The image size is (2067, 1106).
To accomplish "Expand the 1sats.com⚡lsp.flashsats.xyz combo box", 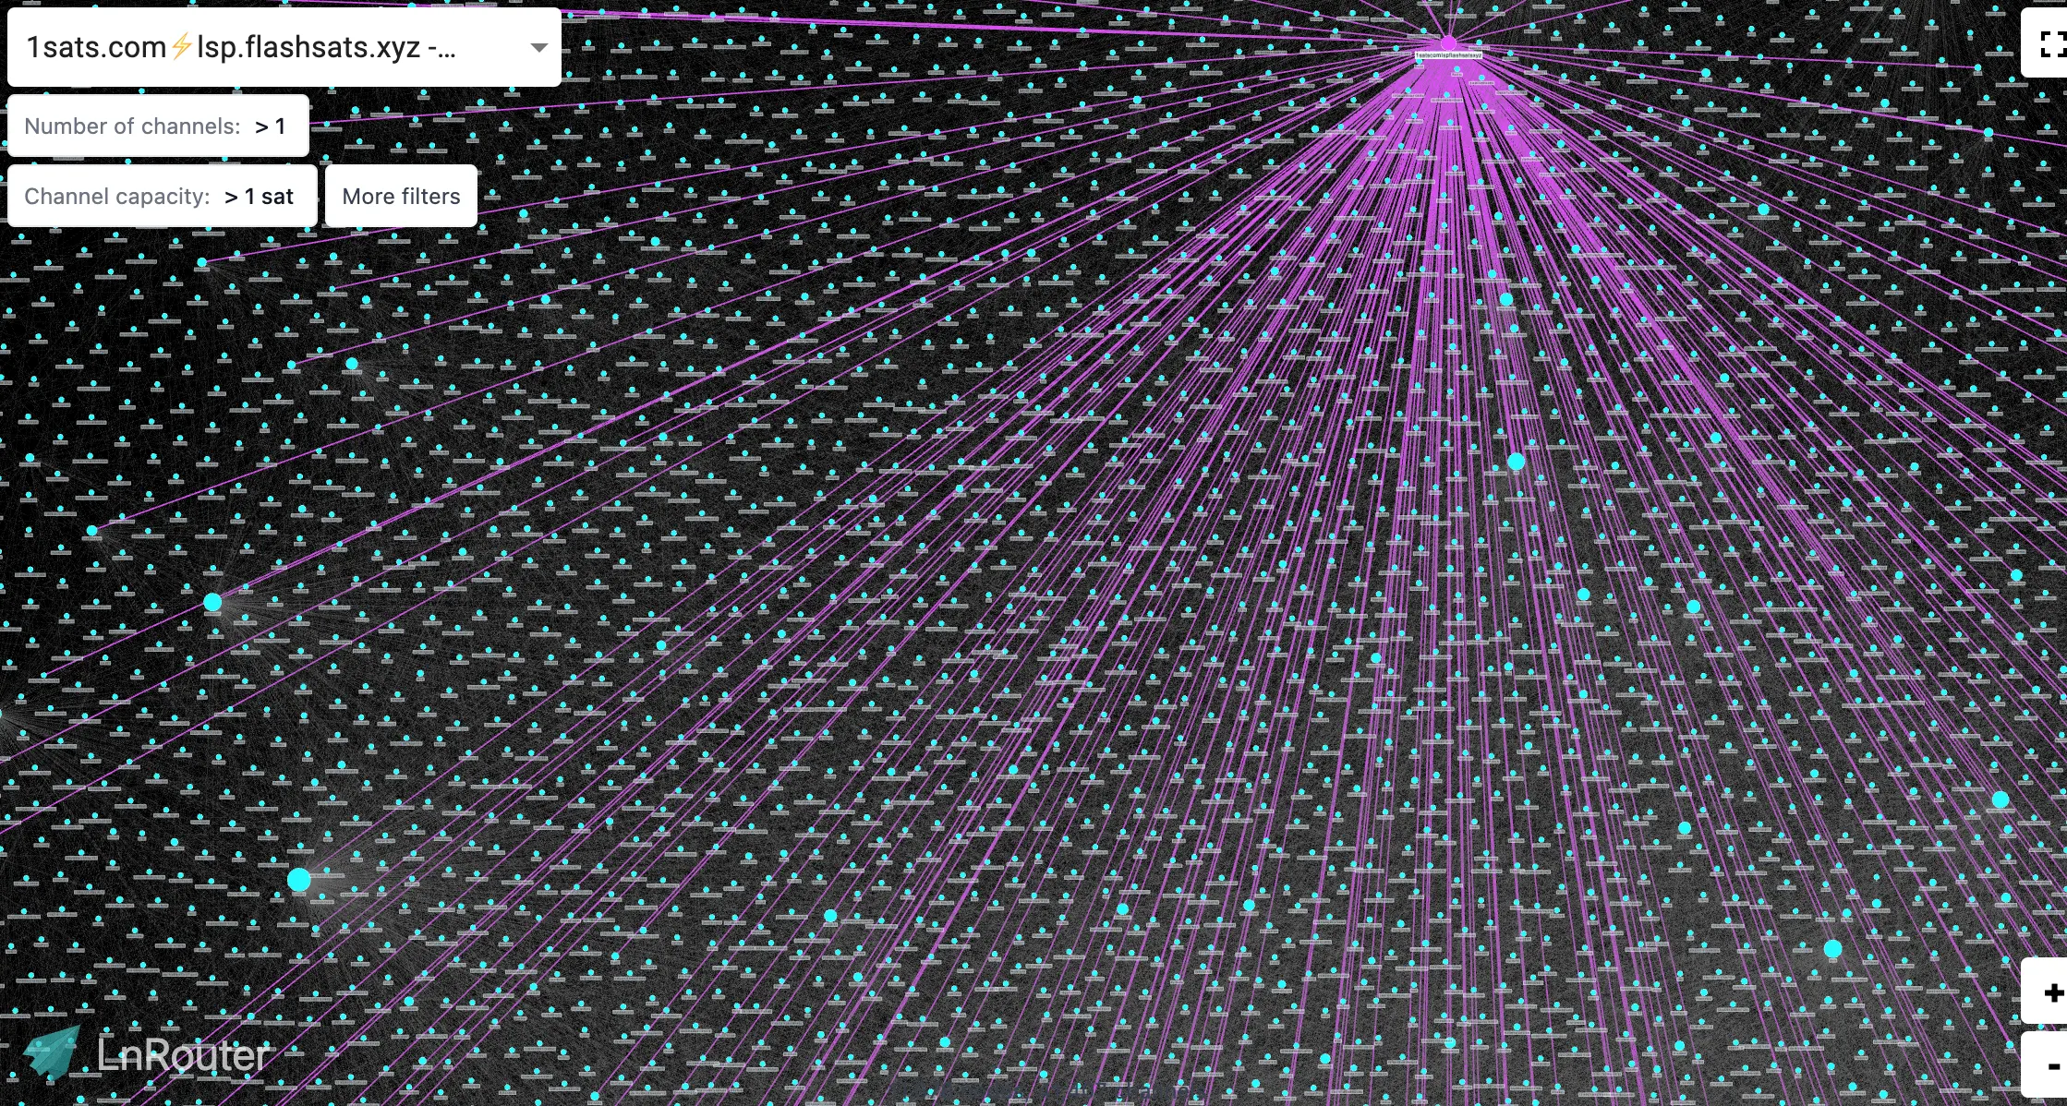I will [x=284, y=47].
